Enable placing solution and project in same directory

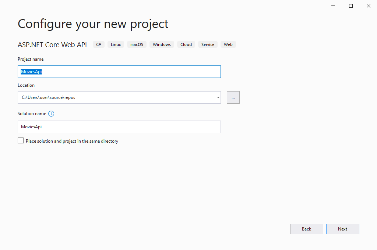[x=21, y=140]
